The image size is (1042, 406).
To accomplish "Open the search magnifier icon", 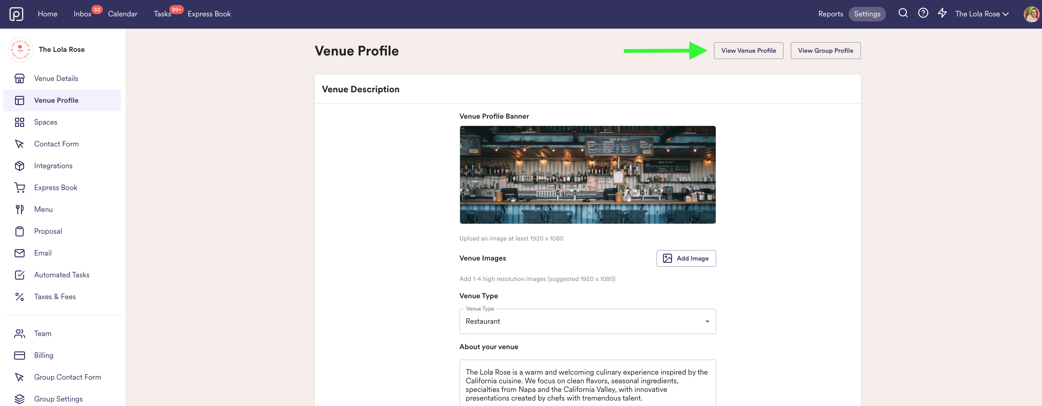I will click(x=903, y=13).
